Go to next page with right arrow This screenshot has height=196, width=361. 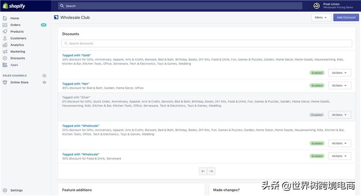click(211, 171)
